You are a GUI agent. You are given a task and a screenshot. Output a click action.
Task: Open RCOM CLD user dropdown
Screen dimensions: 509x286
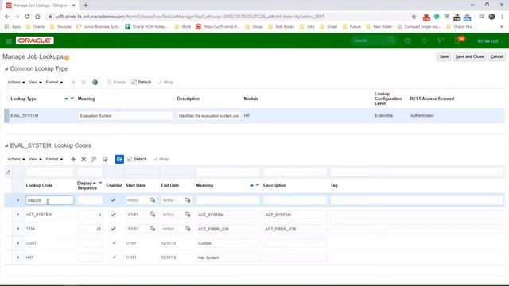tap(490, 41)
